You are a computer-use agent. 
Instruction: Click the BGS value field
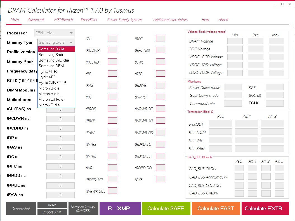(275, 87)
